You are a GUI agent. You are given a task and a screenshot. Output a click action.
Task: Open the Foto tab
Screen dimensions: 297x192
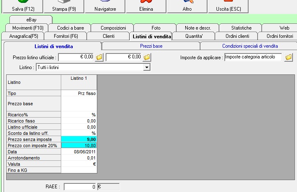156,28
